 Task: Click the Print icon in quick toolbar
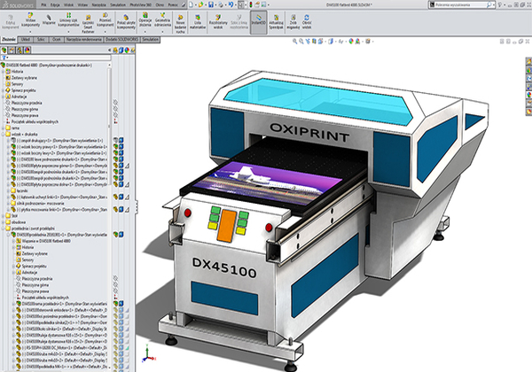coord(221,4)
